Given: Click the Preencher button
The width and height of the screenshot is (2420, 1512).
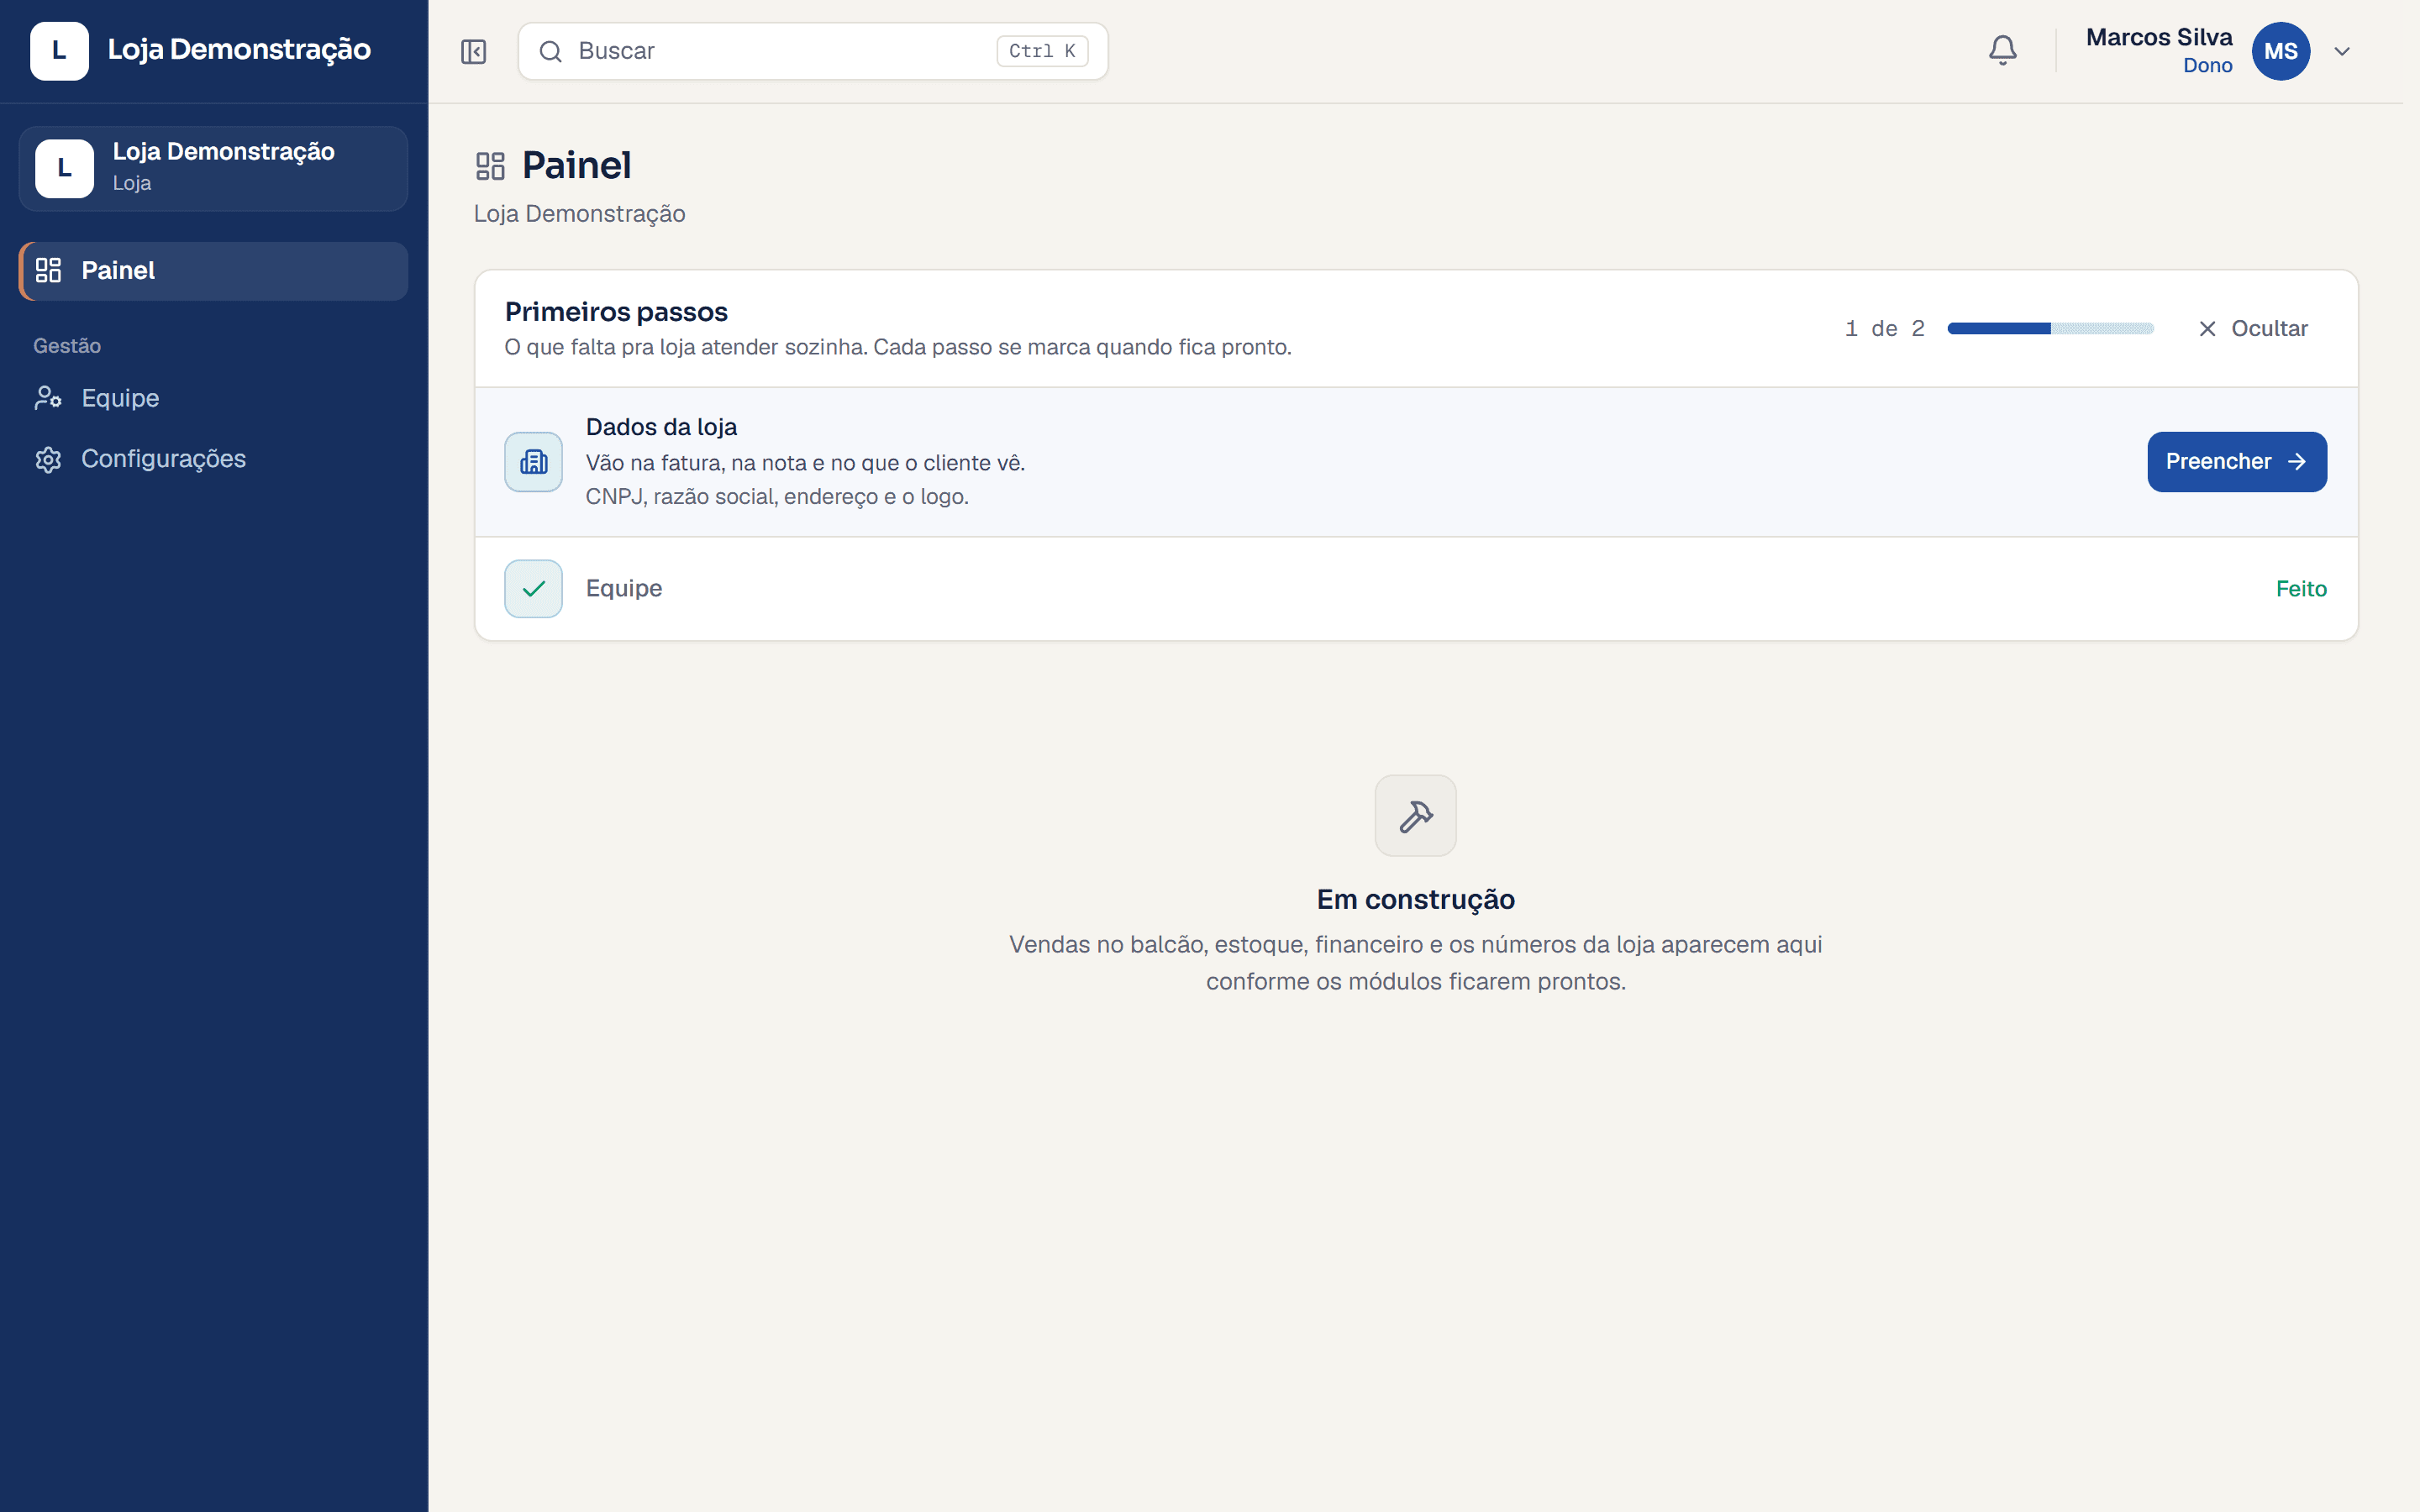Looking at the screenshot, I should coord(2236,462).
